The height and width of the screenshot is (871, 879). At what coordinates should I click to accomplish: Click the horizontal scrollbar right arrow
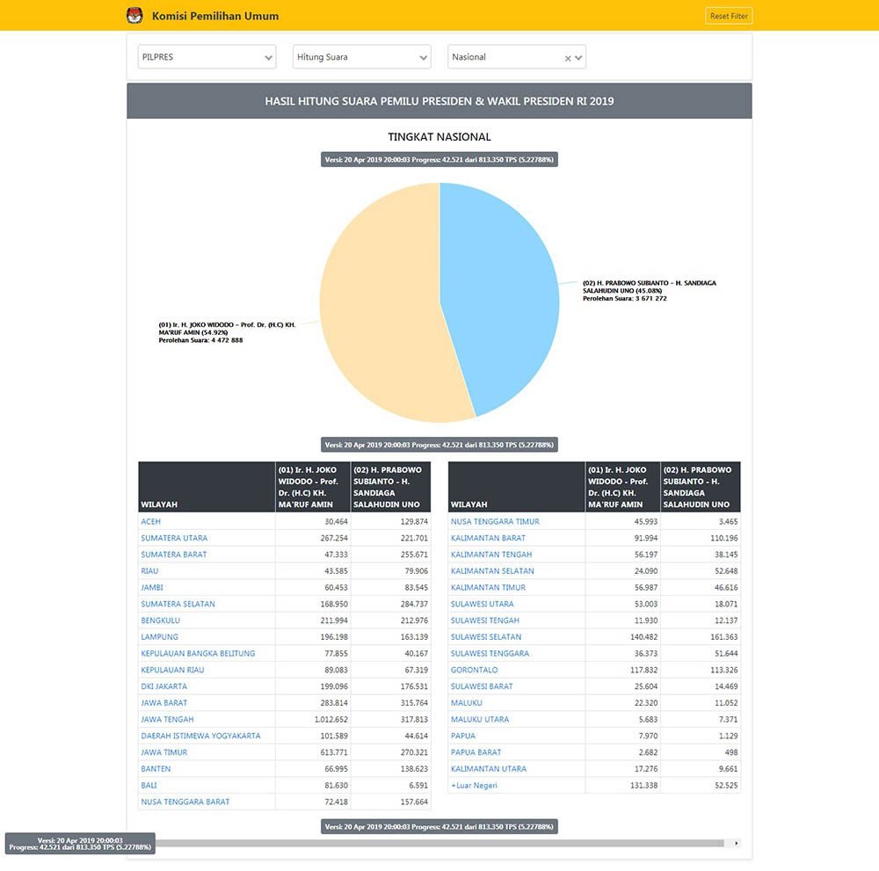point(736,843)
